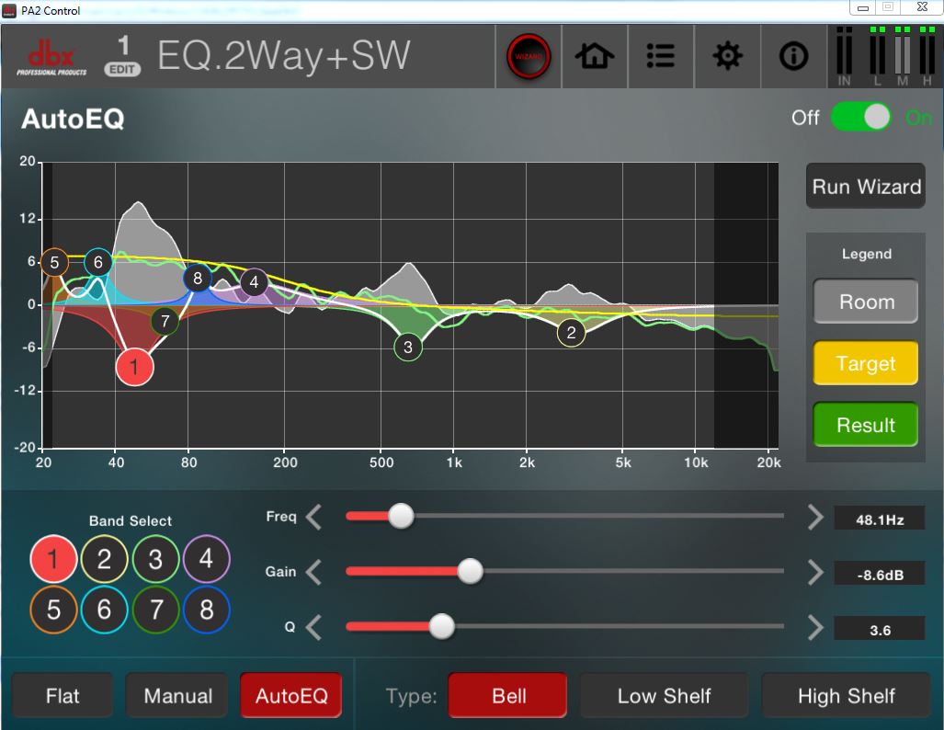Toggle the Target curve legend
This screenshot has width=944, height=730.
(x=866, y=363)
